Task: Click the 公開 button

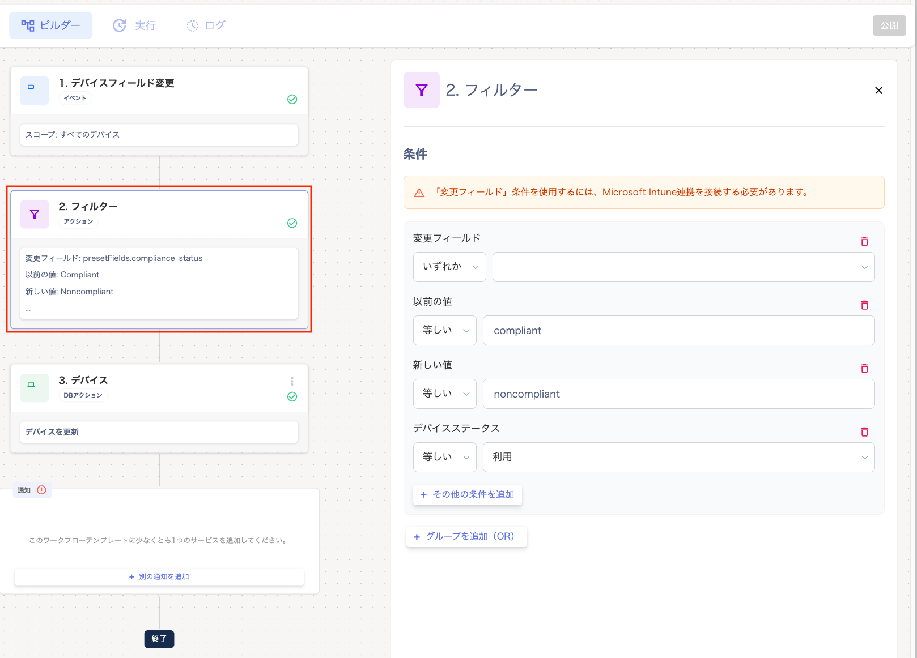Action: pyautogui.click(x=889, y=25)
